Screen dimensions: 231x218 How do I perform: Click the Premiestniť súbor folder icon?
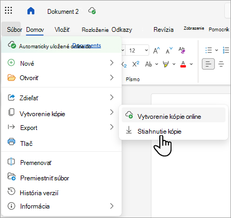coord(12,177)
